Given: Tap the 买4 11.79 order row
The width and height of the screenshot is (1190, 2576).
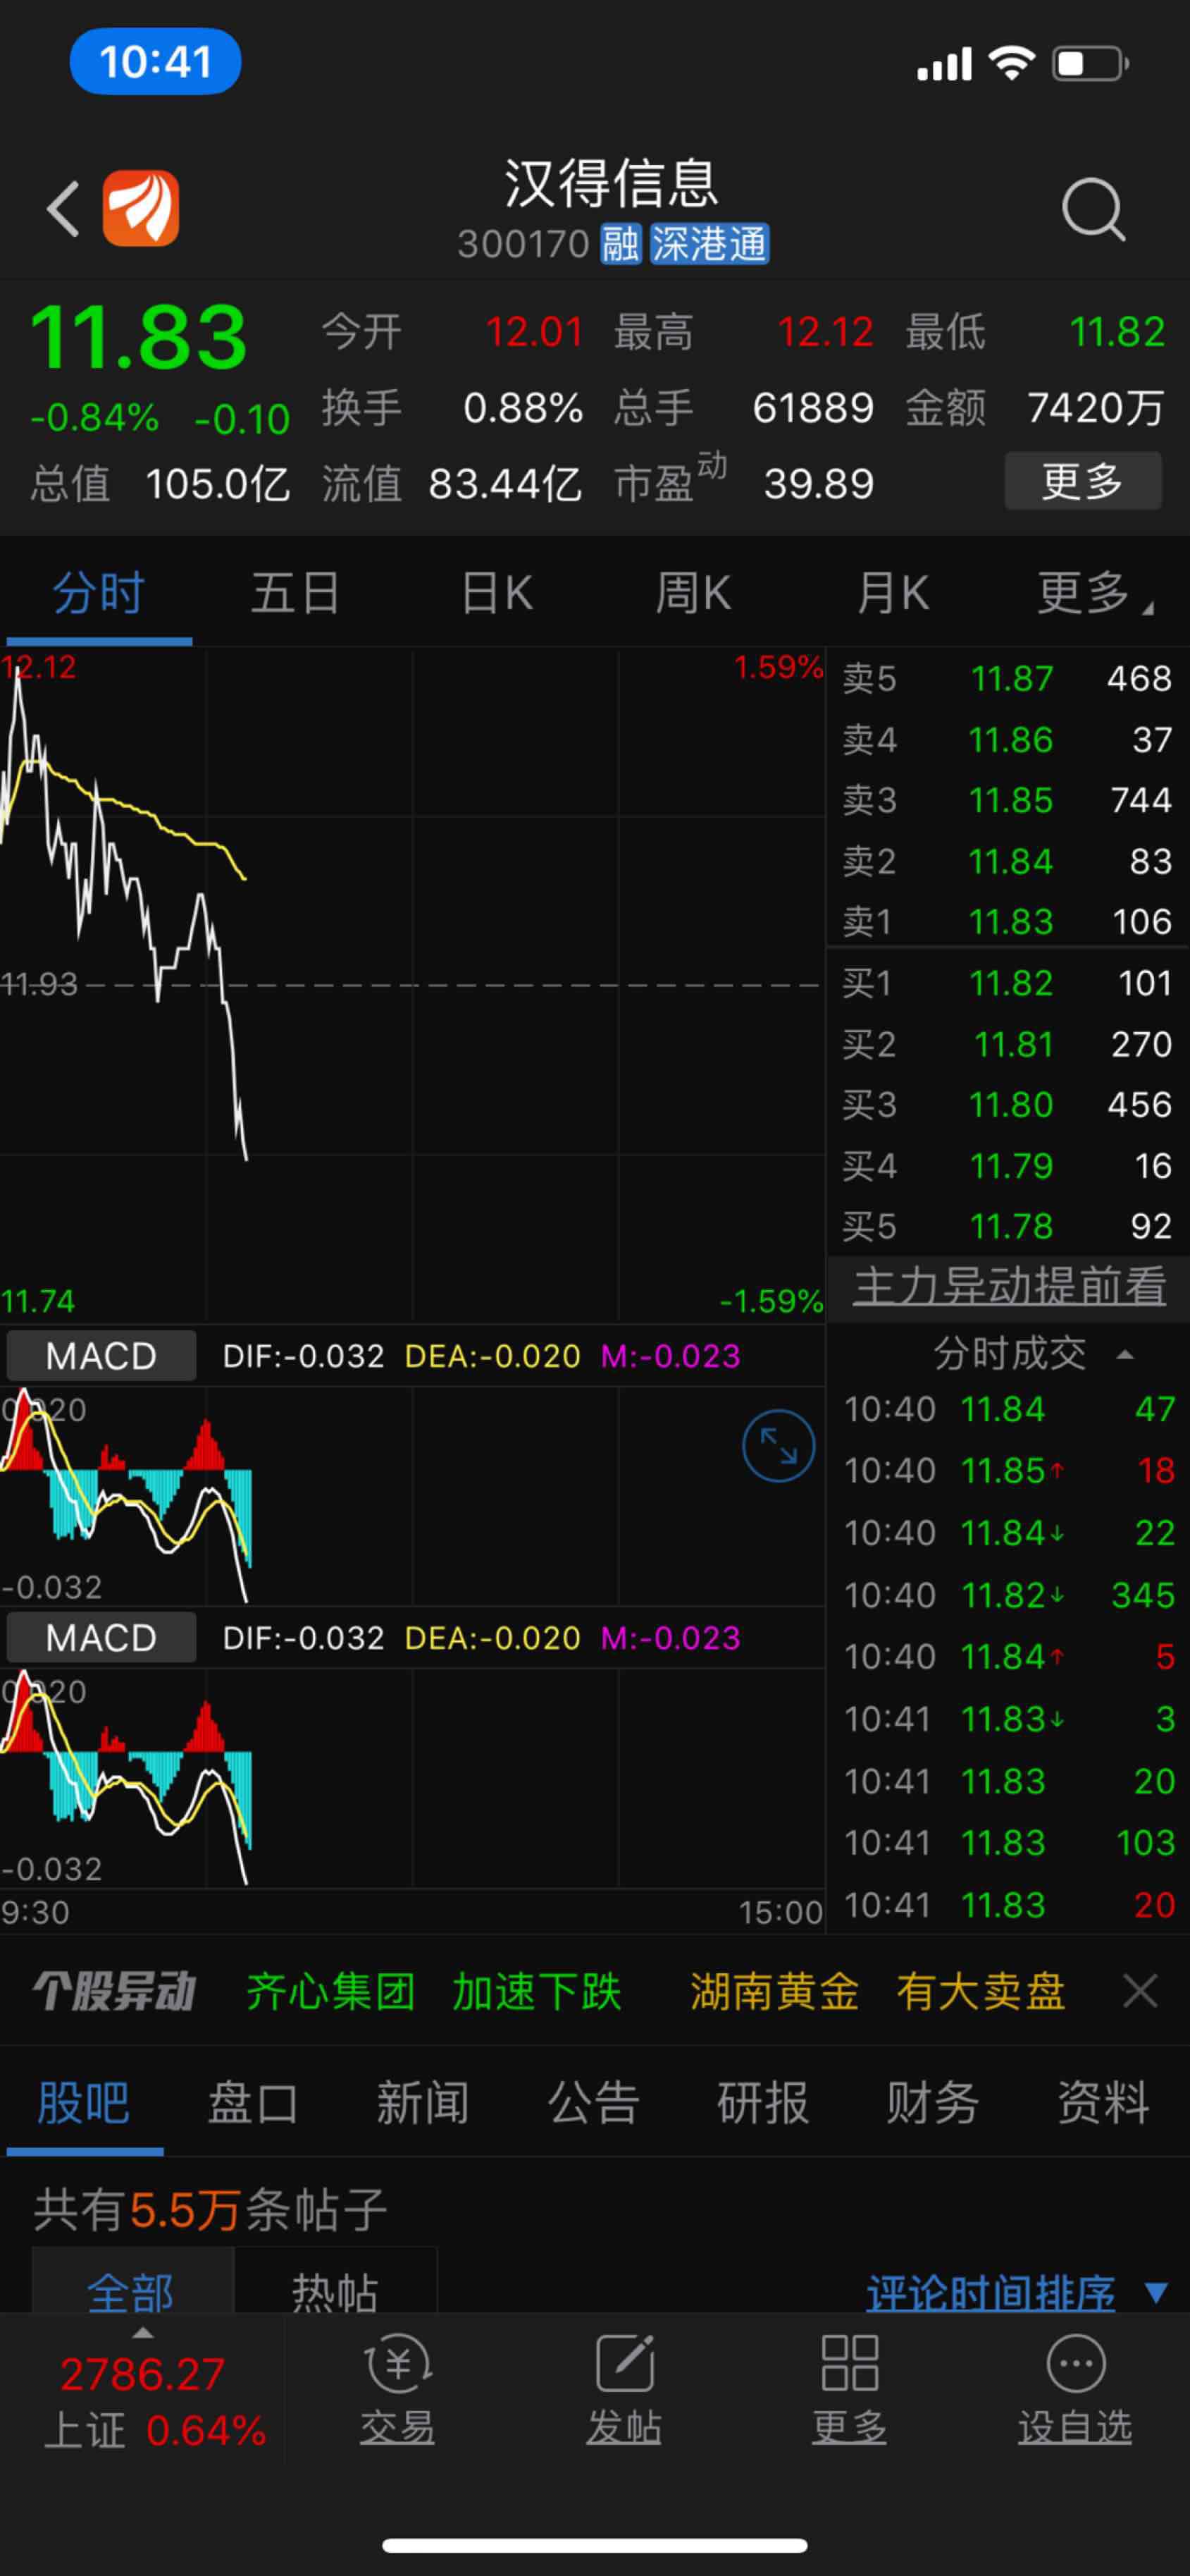Looking at the screenshot, I should (1007, 1165).
